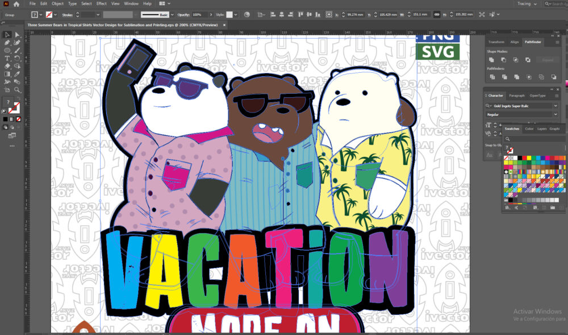Screen dimensions: 568x335
Task: Choose the Artboard tool
Action: [x=7, y=90]
